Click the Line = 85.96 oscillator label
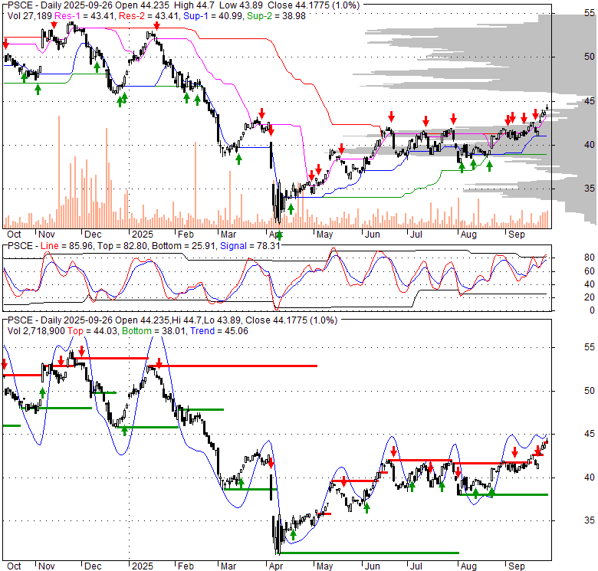The image size is (598, 571). (x=67, y=246)
